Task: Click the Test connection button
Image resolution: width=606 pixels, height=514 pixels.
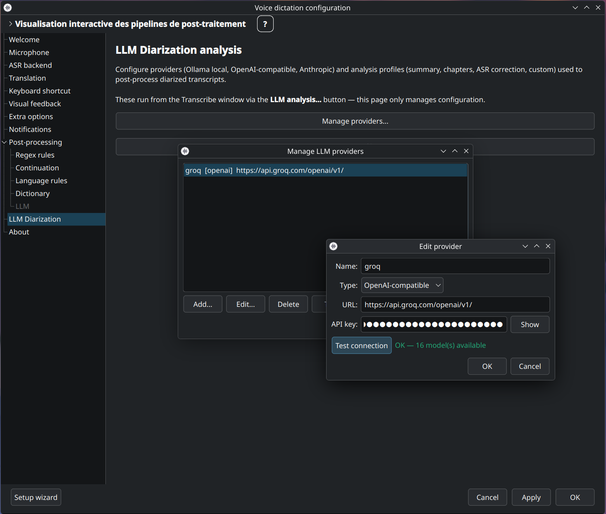Action: point(362,346)
